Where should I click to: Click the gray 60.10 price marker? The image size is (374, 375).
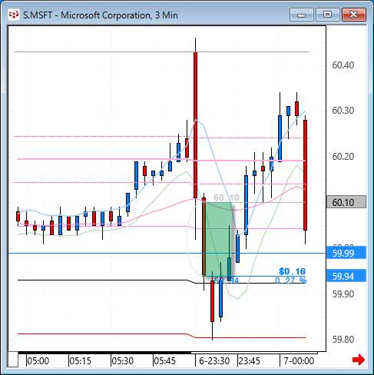point(346,202)
